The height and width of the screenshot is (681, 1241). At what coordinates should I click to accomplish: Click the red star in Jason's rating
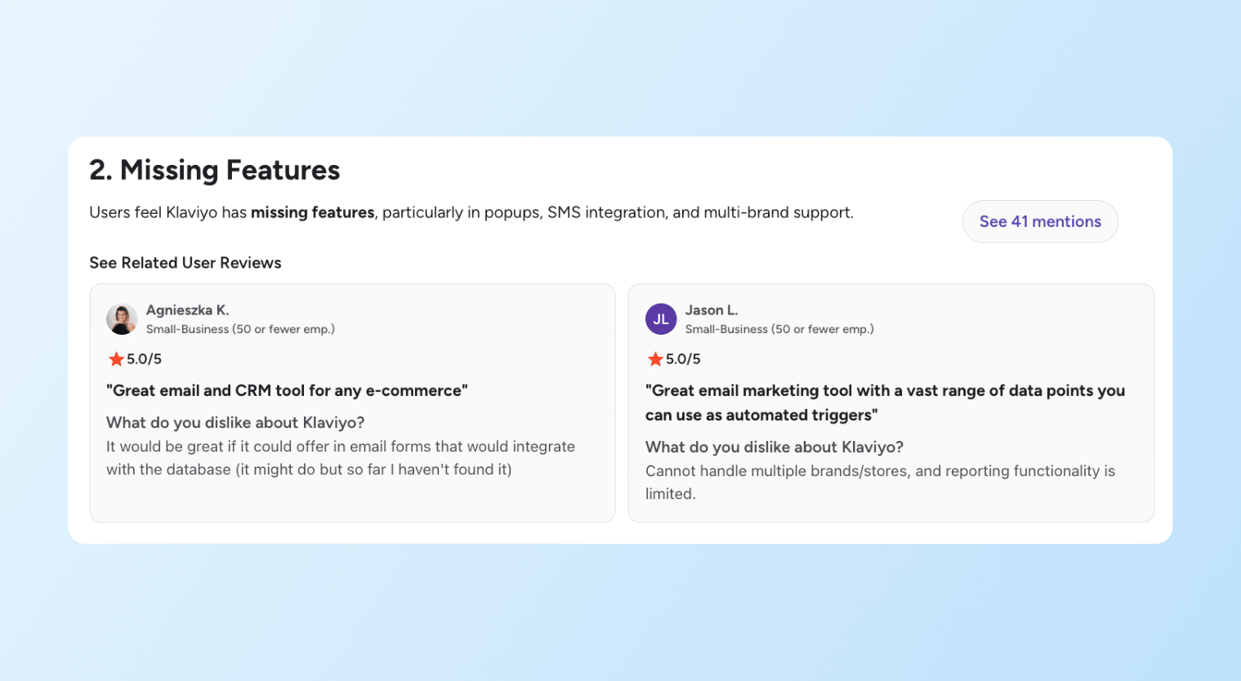click(655, 359)
